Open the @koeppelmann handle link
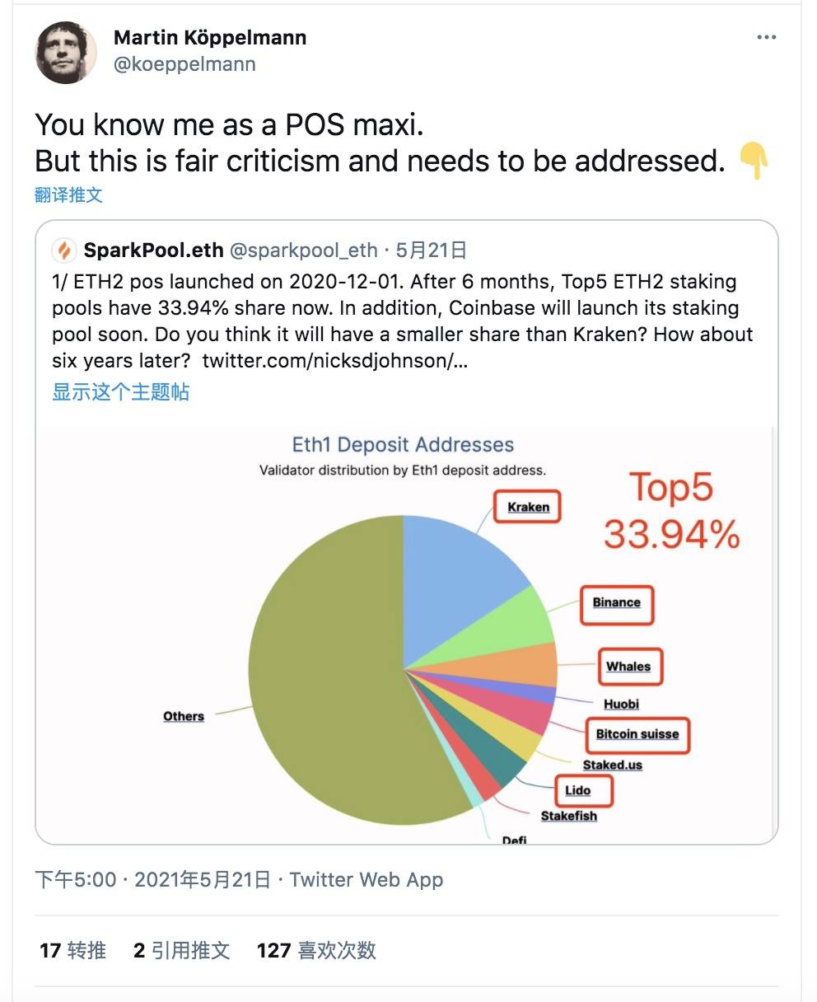Viewport: 817px width, 1002px height. 184,64
